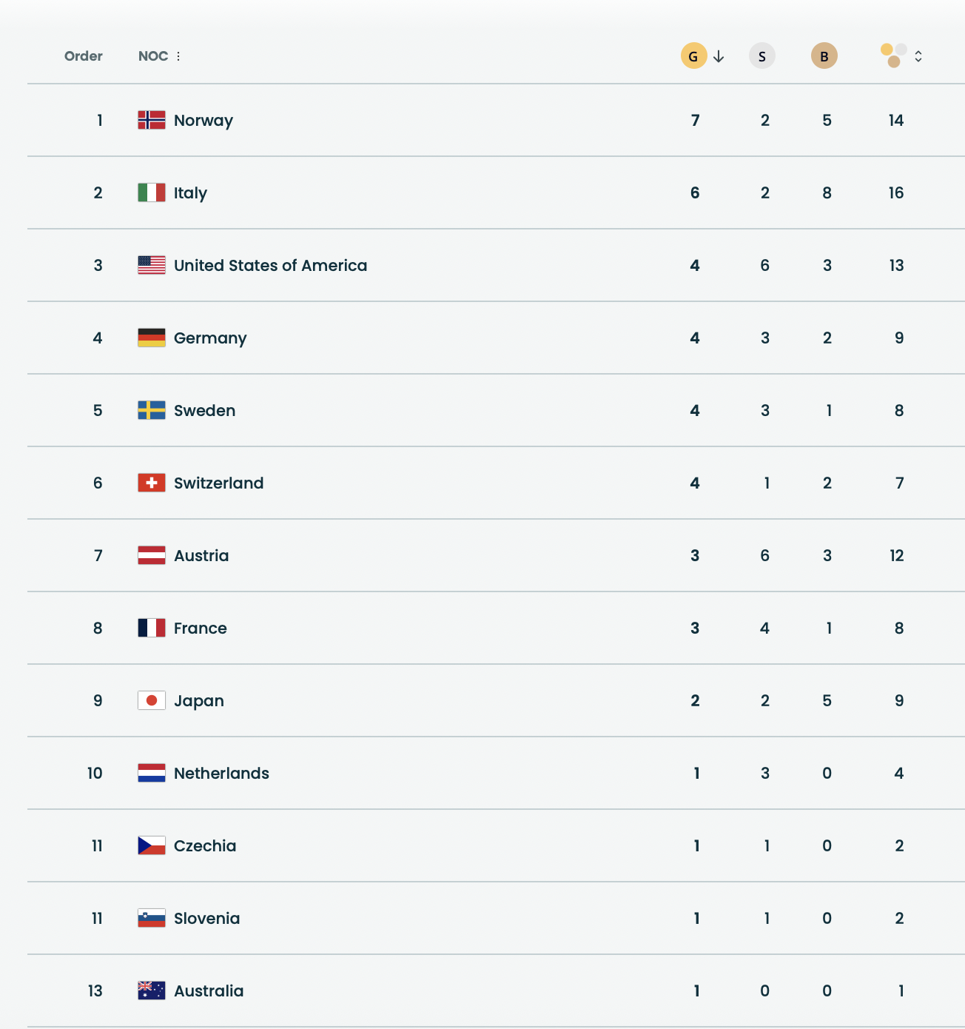Viewport: 965px width, 1029px height.
Task: Click the Norway flag icon
Action: click(x=152, y=120)
